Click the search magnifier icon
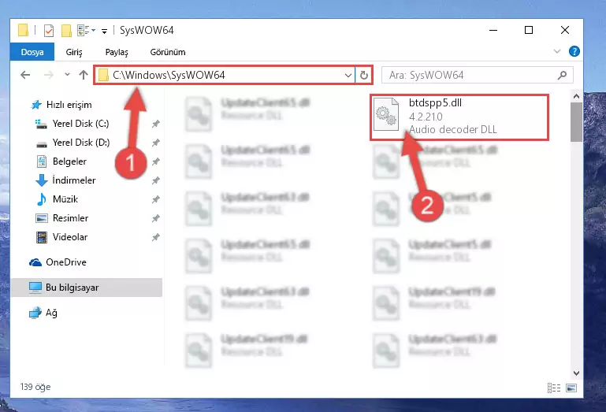Screen dimensions: 606x412 click(x=563, y=75)
